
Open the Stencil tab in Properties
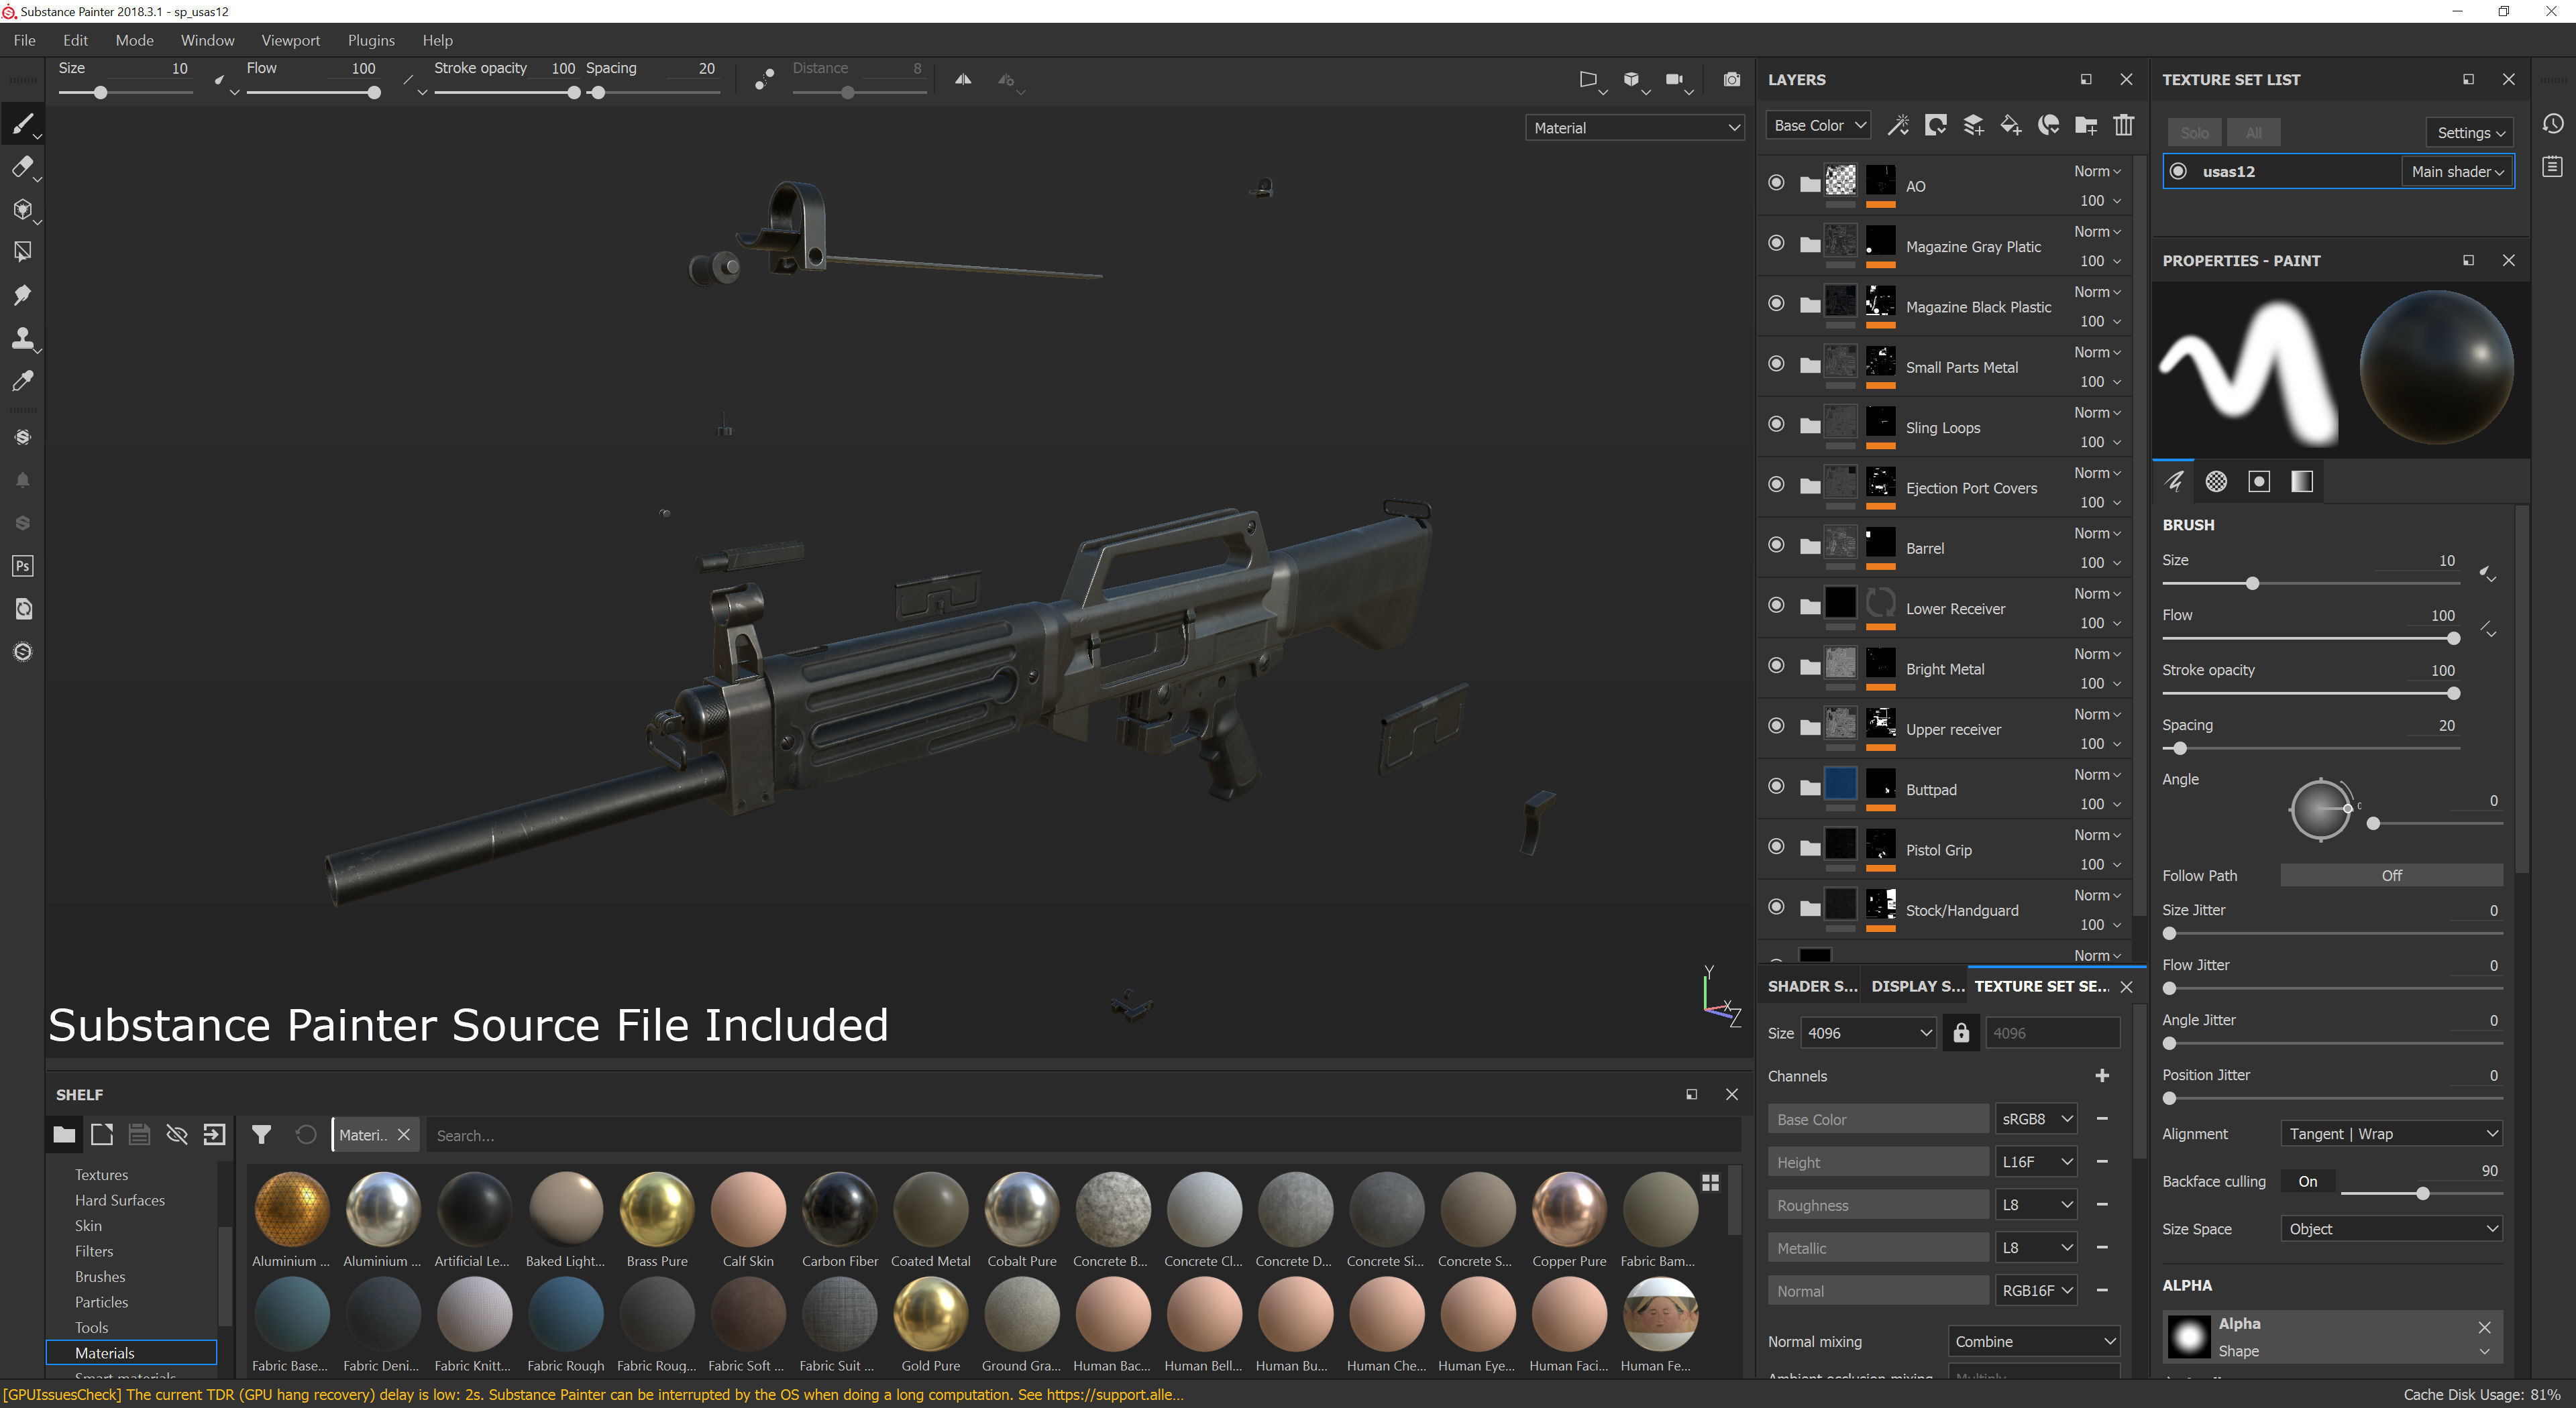point(2259,481)
